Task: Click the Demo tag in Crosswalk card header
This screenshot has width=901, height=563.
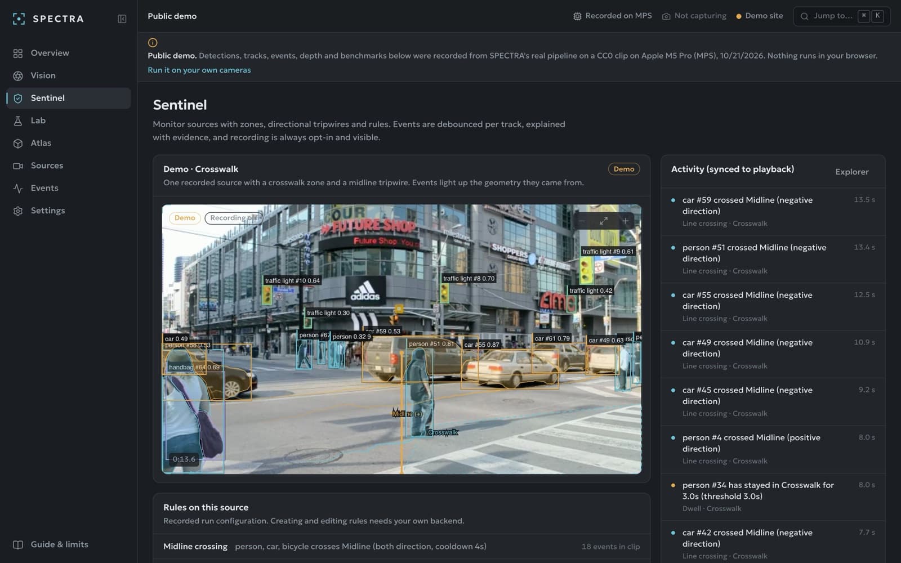Action: 623,169
